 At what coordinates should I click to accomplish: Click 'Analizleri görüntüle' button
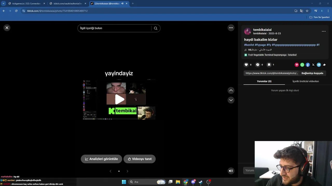click(101, 159)
